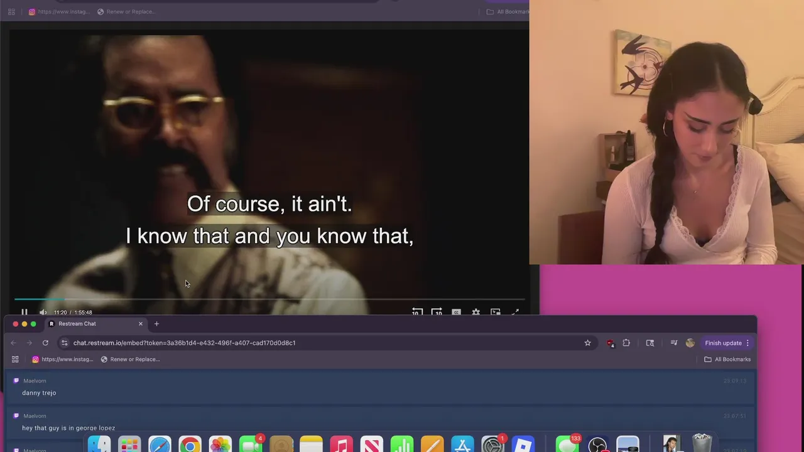This screenshot has height=452, width=804.
Task: Open Launchpad from the Dock
Action: 129,444
